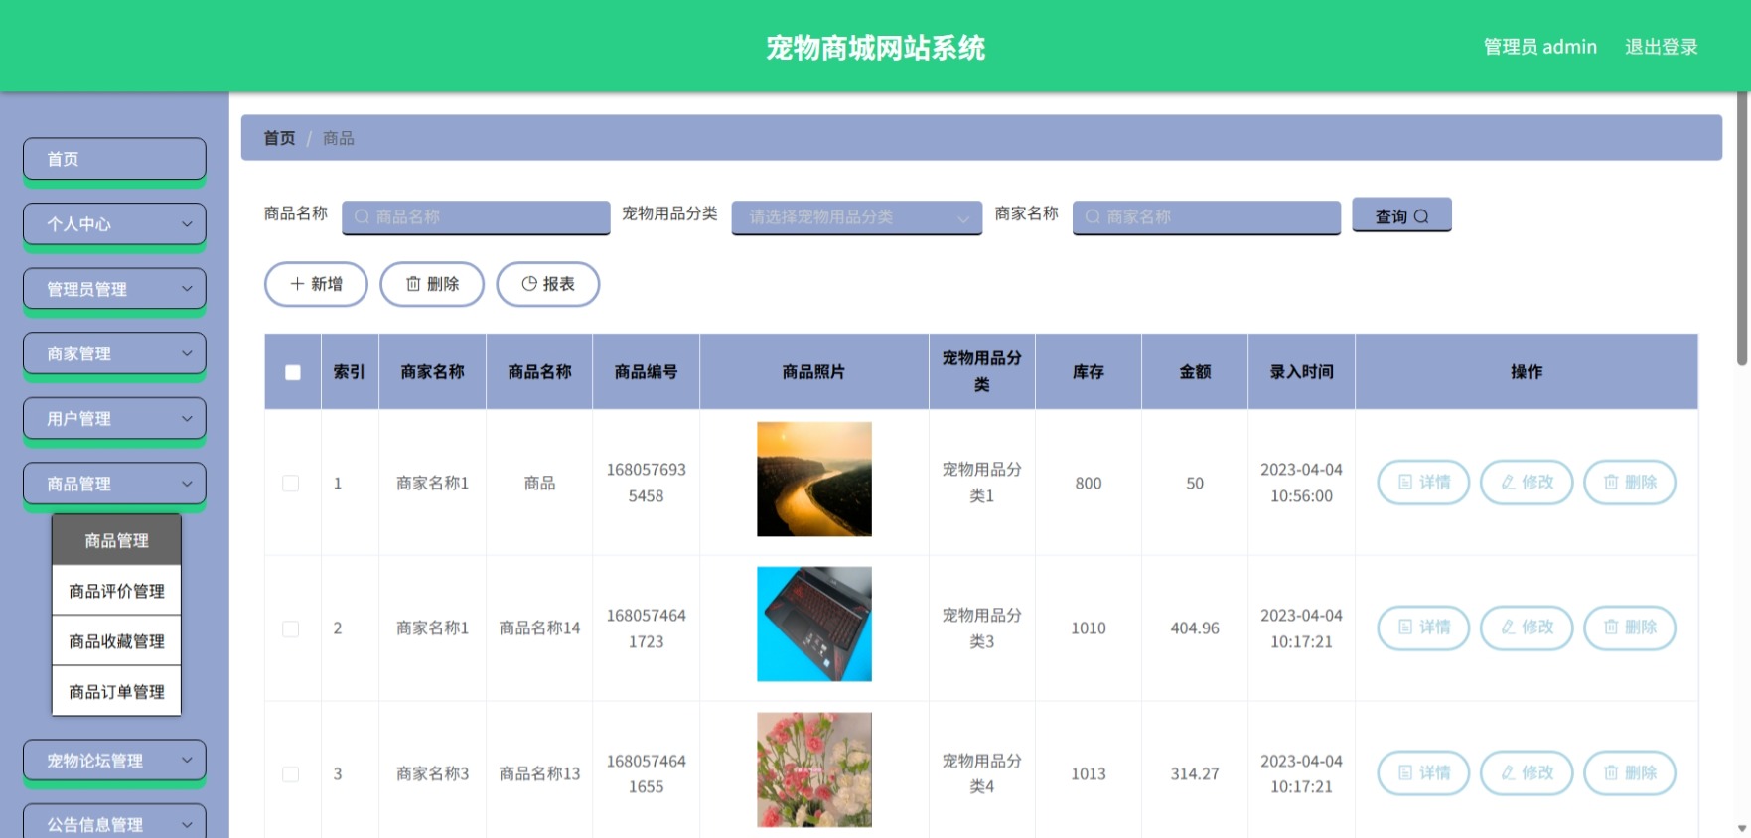1751x838 pixels.
Task: Click the laptop product photo
Action: point(814,625)
